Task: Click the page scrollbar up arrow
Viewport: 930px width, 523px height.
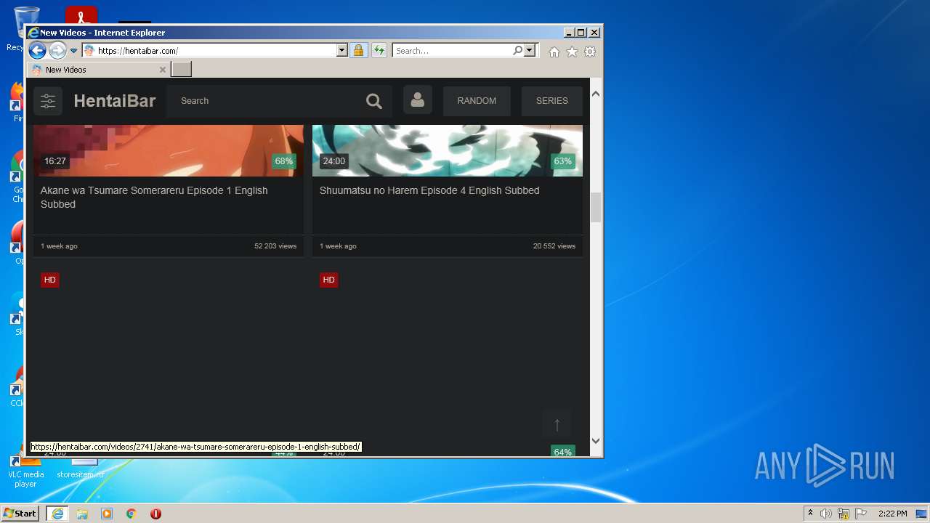Action: 596,94
